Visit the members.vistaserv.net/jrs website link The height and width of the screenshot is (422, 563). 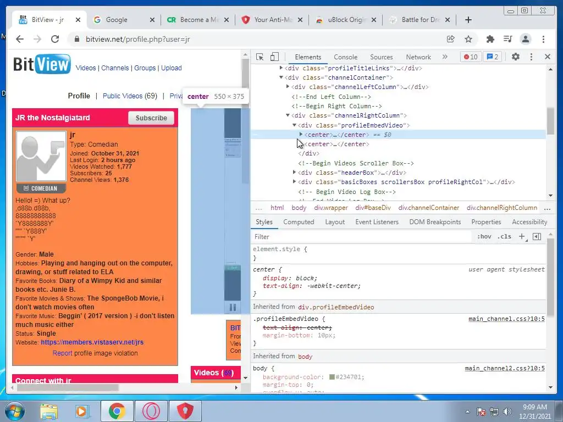pos(92,342)
